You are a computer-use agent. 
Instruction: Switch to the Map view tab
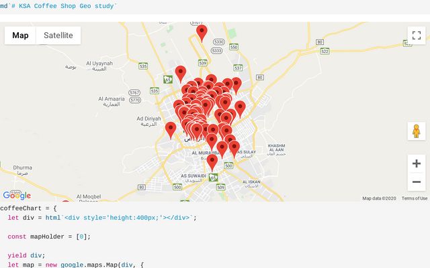20,36
